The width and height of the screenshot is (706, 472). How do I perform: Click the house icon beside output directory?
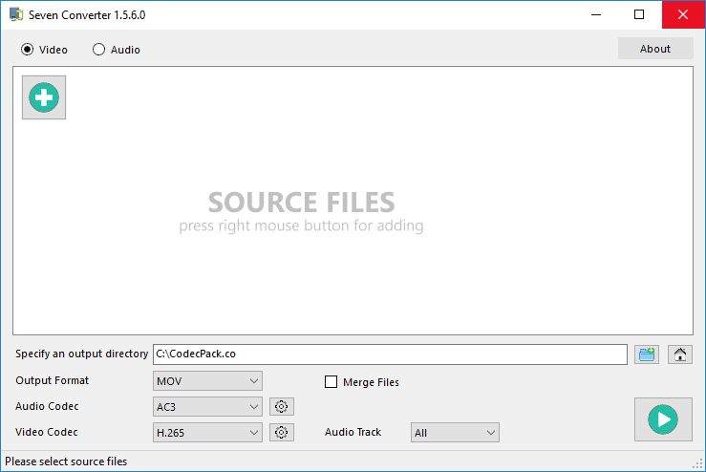pyautogui.click(x=679, y=354)
